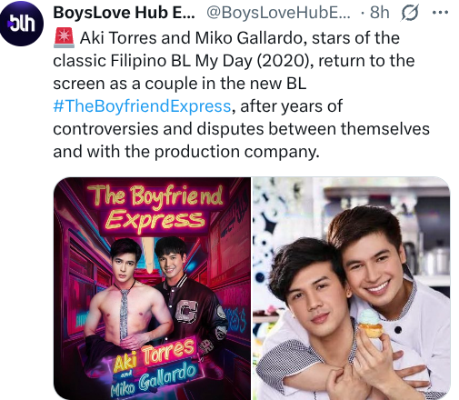Click the cupcake in the right photo

tap(370, 323)
